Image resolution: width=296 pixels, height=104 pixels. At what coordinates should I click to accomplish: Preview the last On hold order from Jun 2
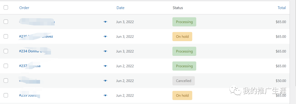(105, 95)
